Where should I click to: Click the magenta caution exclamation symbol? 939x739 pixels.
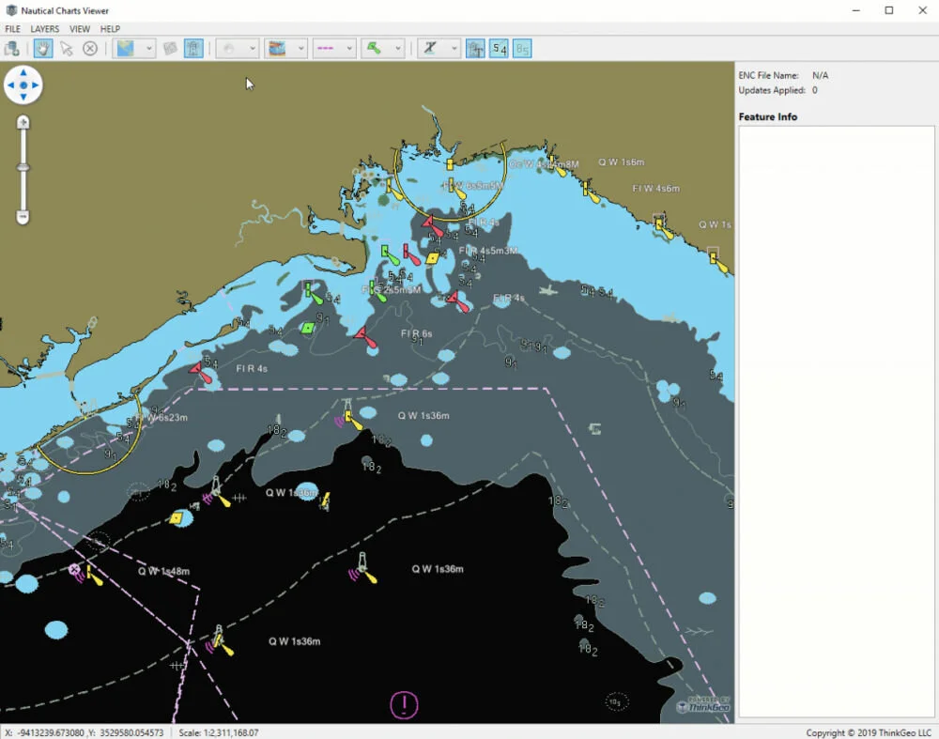(x=404, y=705)
